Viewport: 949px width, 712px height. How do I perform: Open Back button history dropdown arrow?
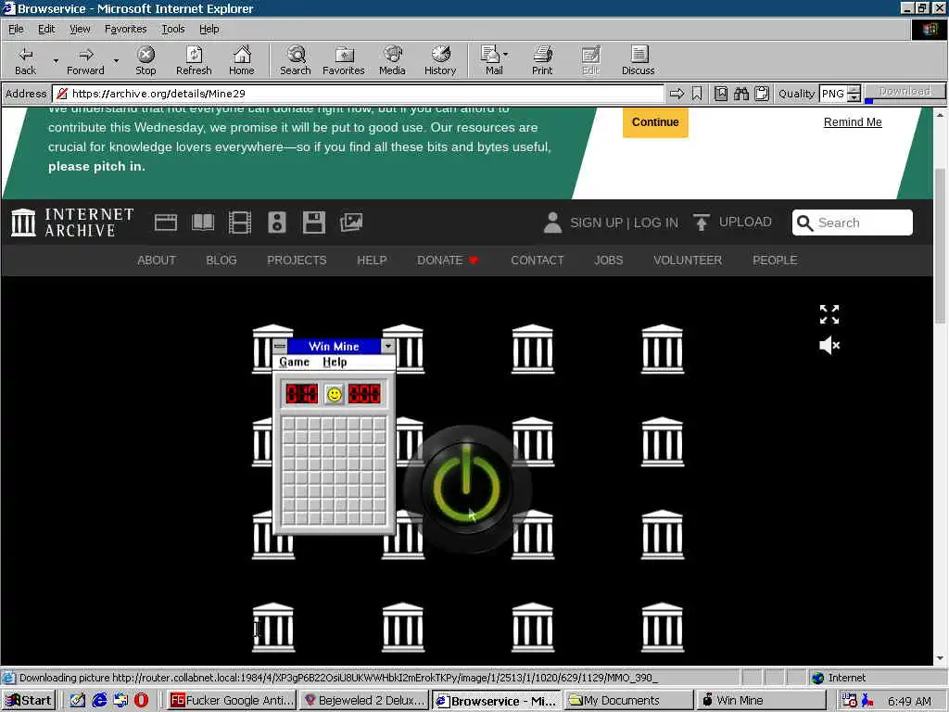click(56, 60)
